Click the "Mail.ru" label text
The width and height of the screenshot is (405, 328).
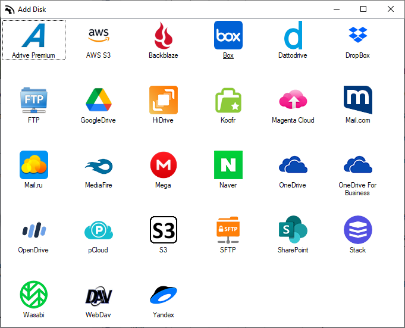coord(33,185)
